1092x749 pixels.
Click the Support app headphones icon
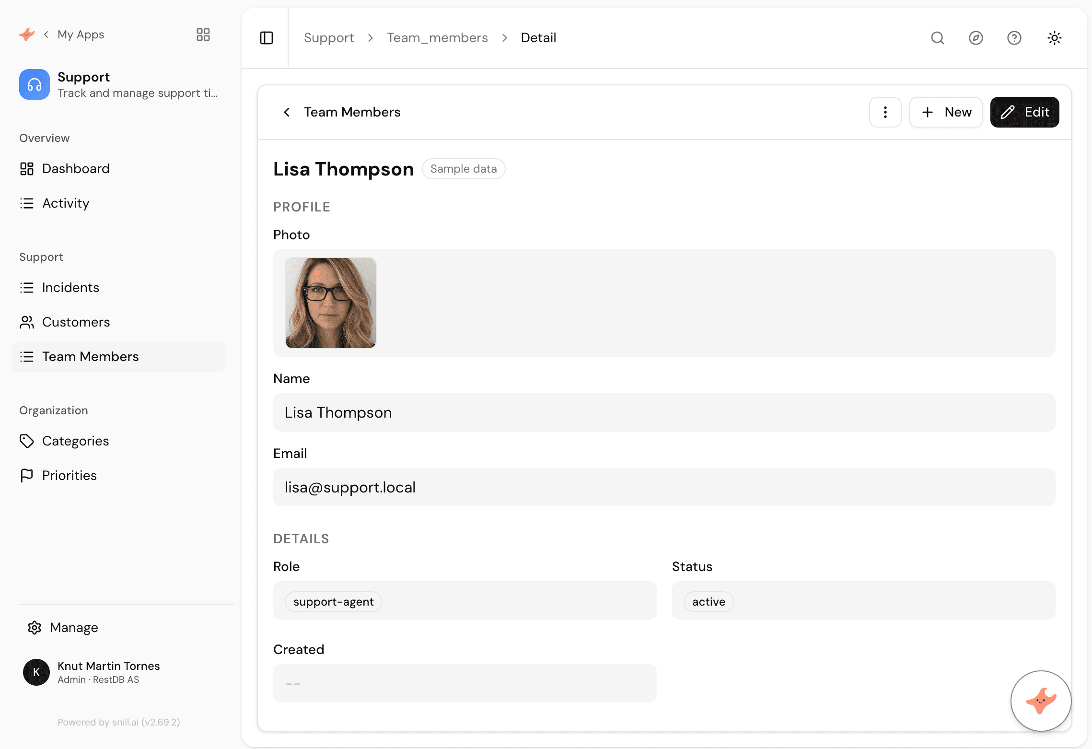35,84
